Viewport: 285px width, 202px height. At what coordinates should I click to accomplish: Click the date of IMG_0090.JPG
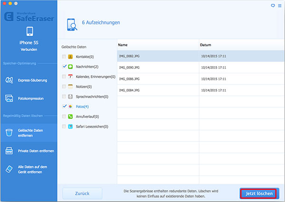pyautogui.click(x=214, y=68)
